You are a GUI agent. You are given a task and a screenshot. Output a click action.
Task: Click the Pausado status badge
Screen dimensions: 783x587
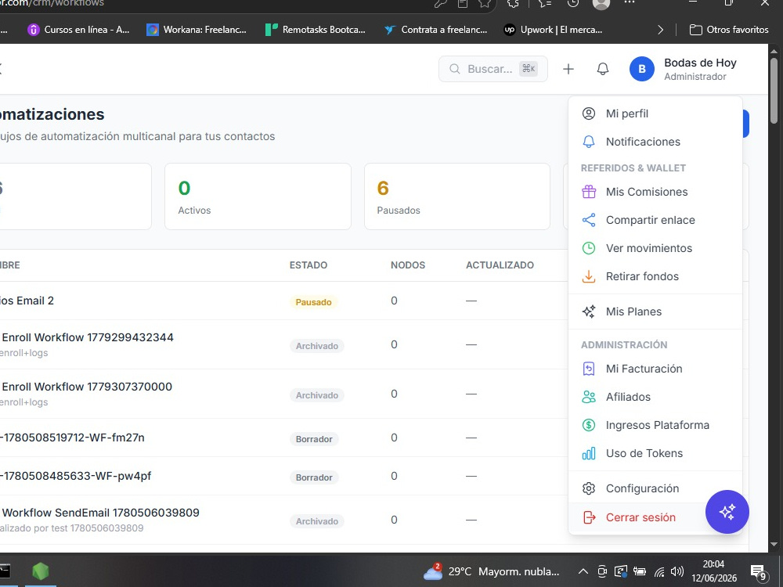click(314, 302)
